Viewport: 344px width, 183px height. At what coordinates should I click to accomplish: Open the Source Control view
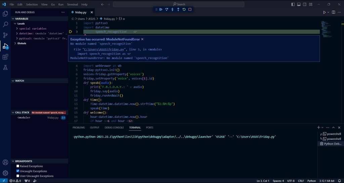[x=5, y=35]
